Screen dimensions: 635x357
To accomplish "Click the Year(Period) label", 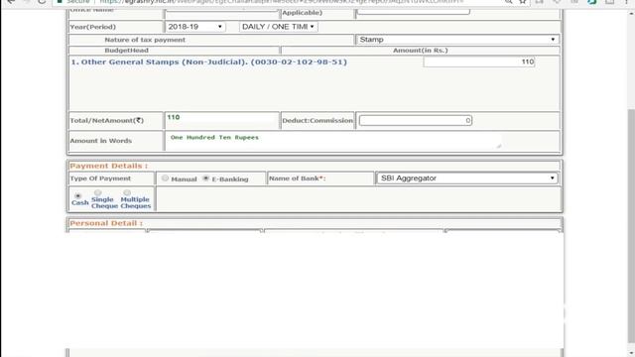I will (x=92, y=27).
